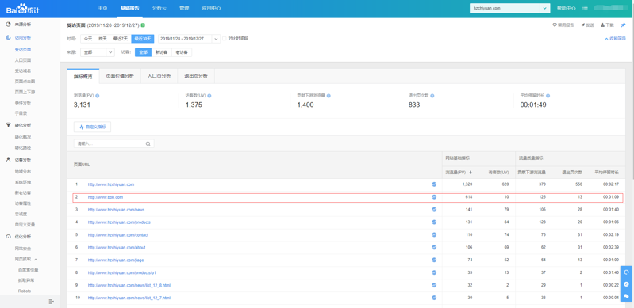Switch to the 退出页分析 tab
The image size is (634, 308).
coord(196,76)
